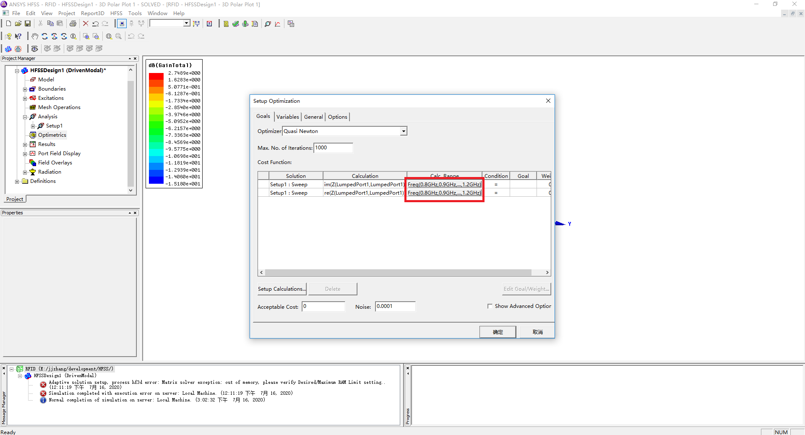Click the red X Delete toolbar icon

click(86, 24)
